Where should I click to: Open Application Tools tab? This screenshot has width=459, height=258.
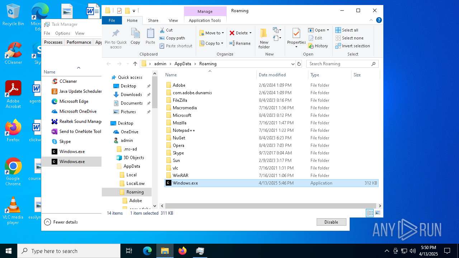point(205,20)
